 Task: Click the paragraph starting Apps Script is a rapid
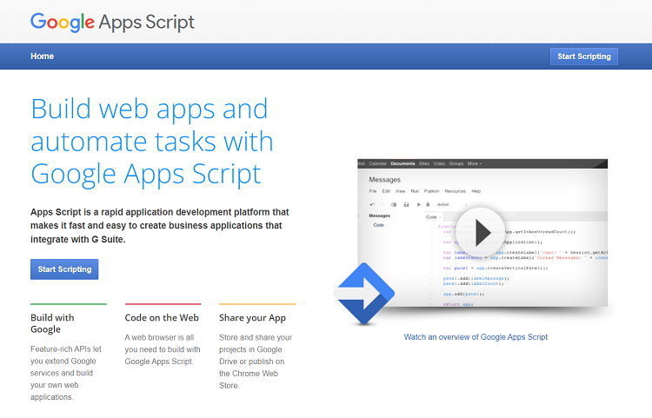[x=160, y=226]
